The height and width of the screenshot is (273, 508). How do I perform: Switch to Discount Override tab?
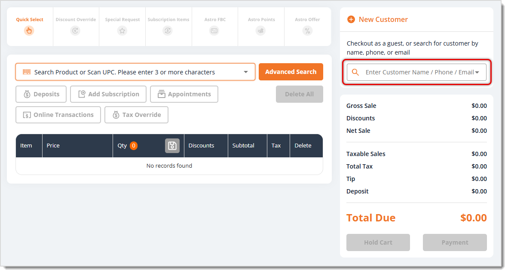[76, 26]
